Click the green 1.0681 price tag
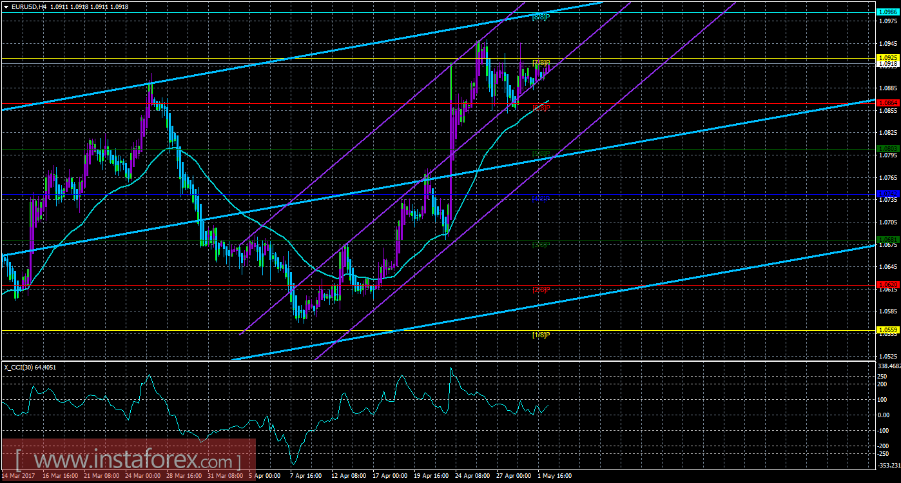901x483 pixels. (x=887, y=239)
